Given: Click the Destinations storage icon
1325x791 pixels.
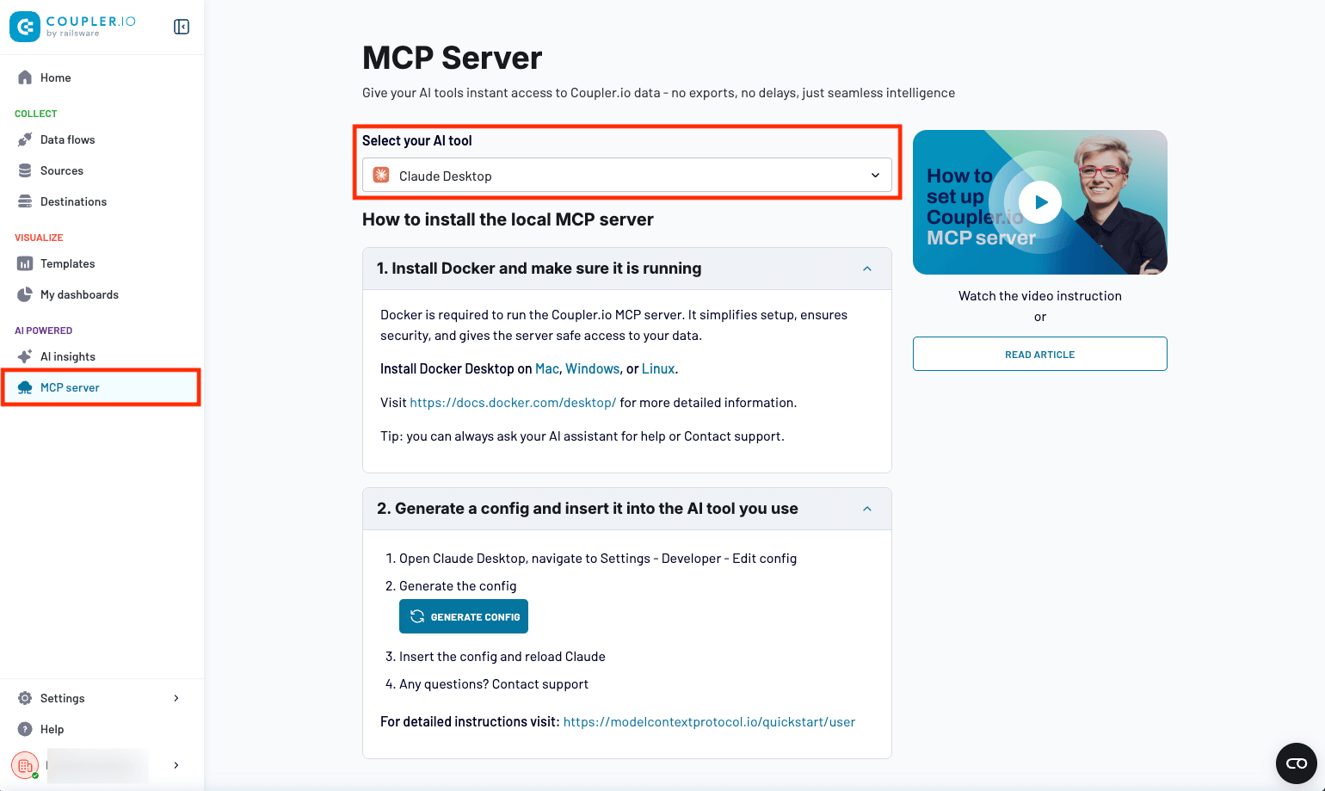Looking at the screenshot, I should coord(25,201).
